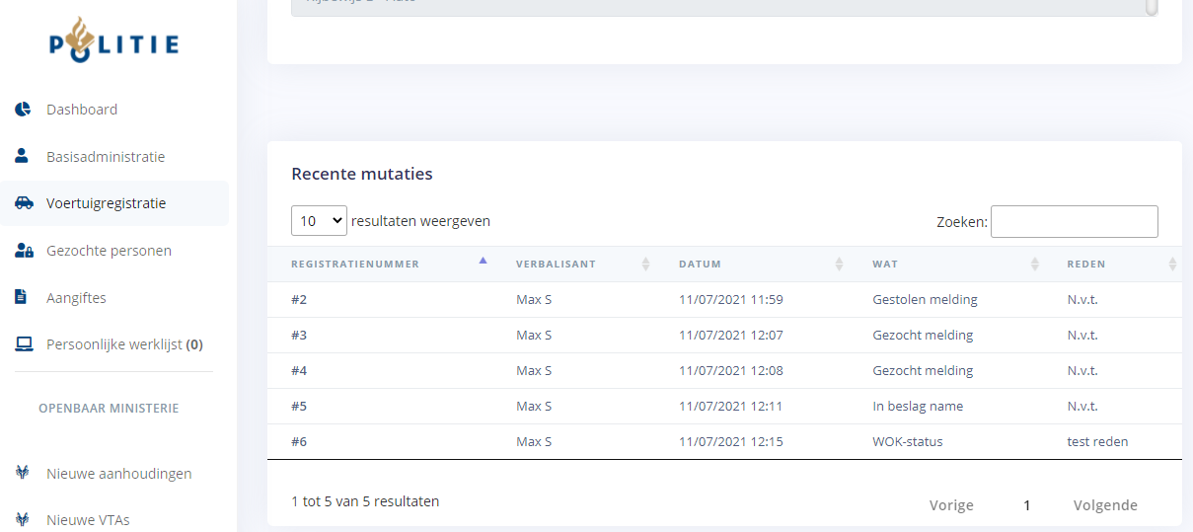The image size is (1193, 532).
Task: Click the Aangiftes document icon
Action: click(x=22, y=297)
